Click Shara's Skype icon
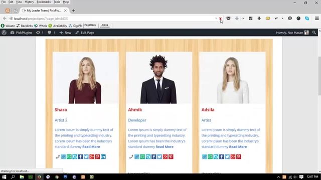 click(75, 156)
